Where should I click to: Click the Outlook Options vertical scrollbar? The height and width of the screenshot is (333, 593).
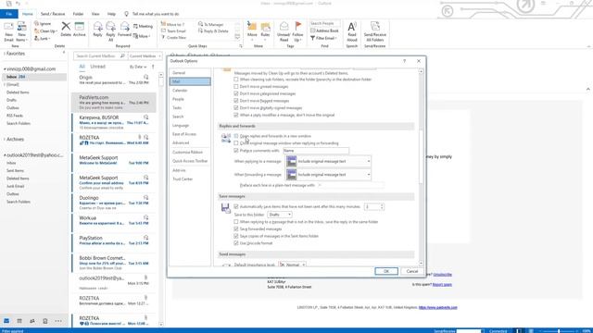pyautogui.click(x=421, y=156)
